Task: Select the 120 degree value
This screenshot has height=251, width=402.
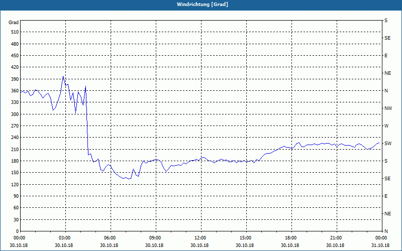Action: coord(15,184)
